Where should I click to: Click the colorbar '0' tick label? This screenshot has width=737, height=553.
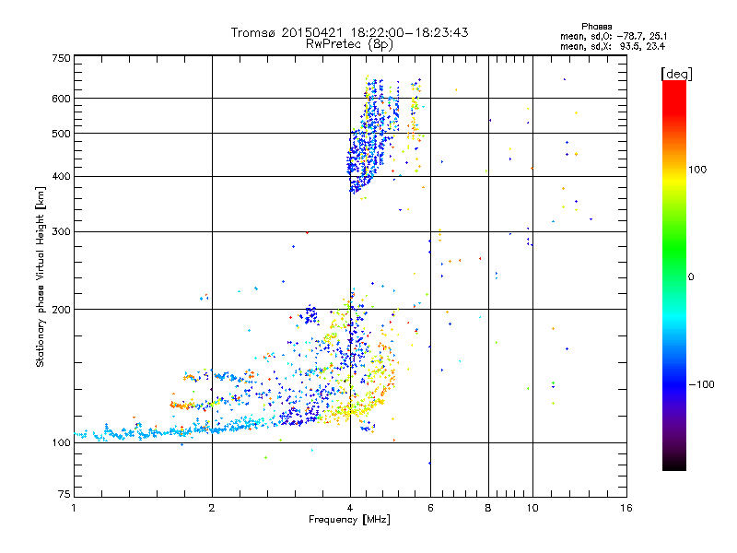tap(691, 277)
